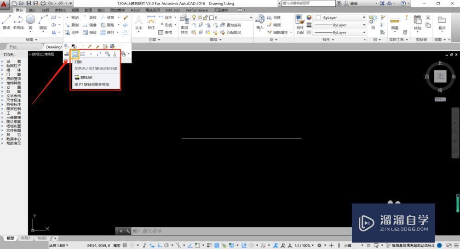
Task: Click 置为当前 layer button
Action: coord(230,25)
